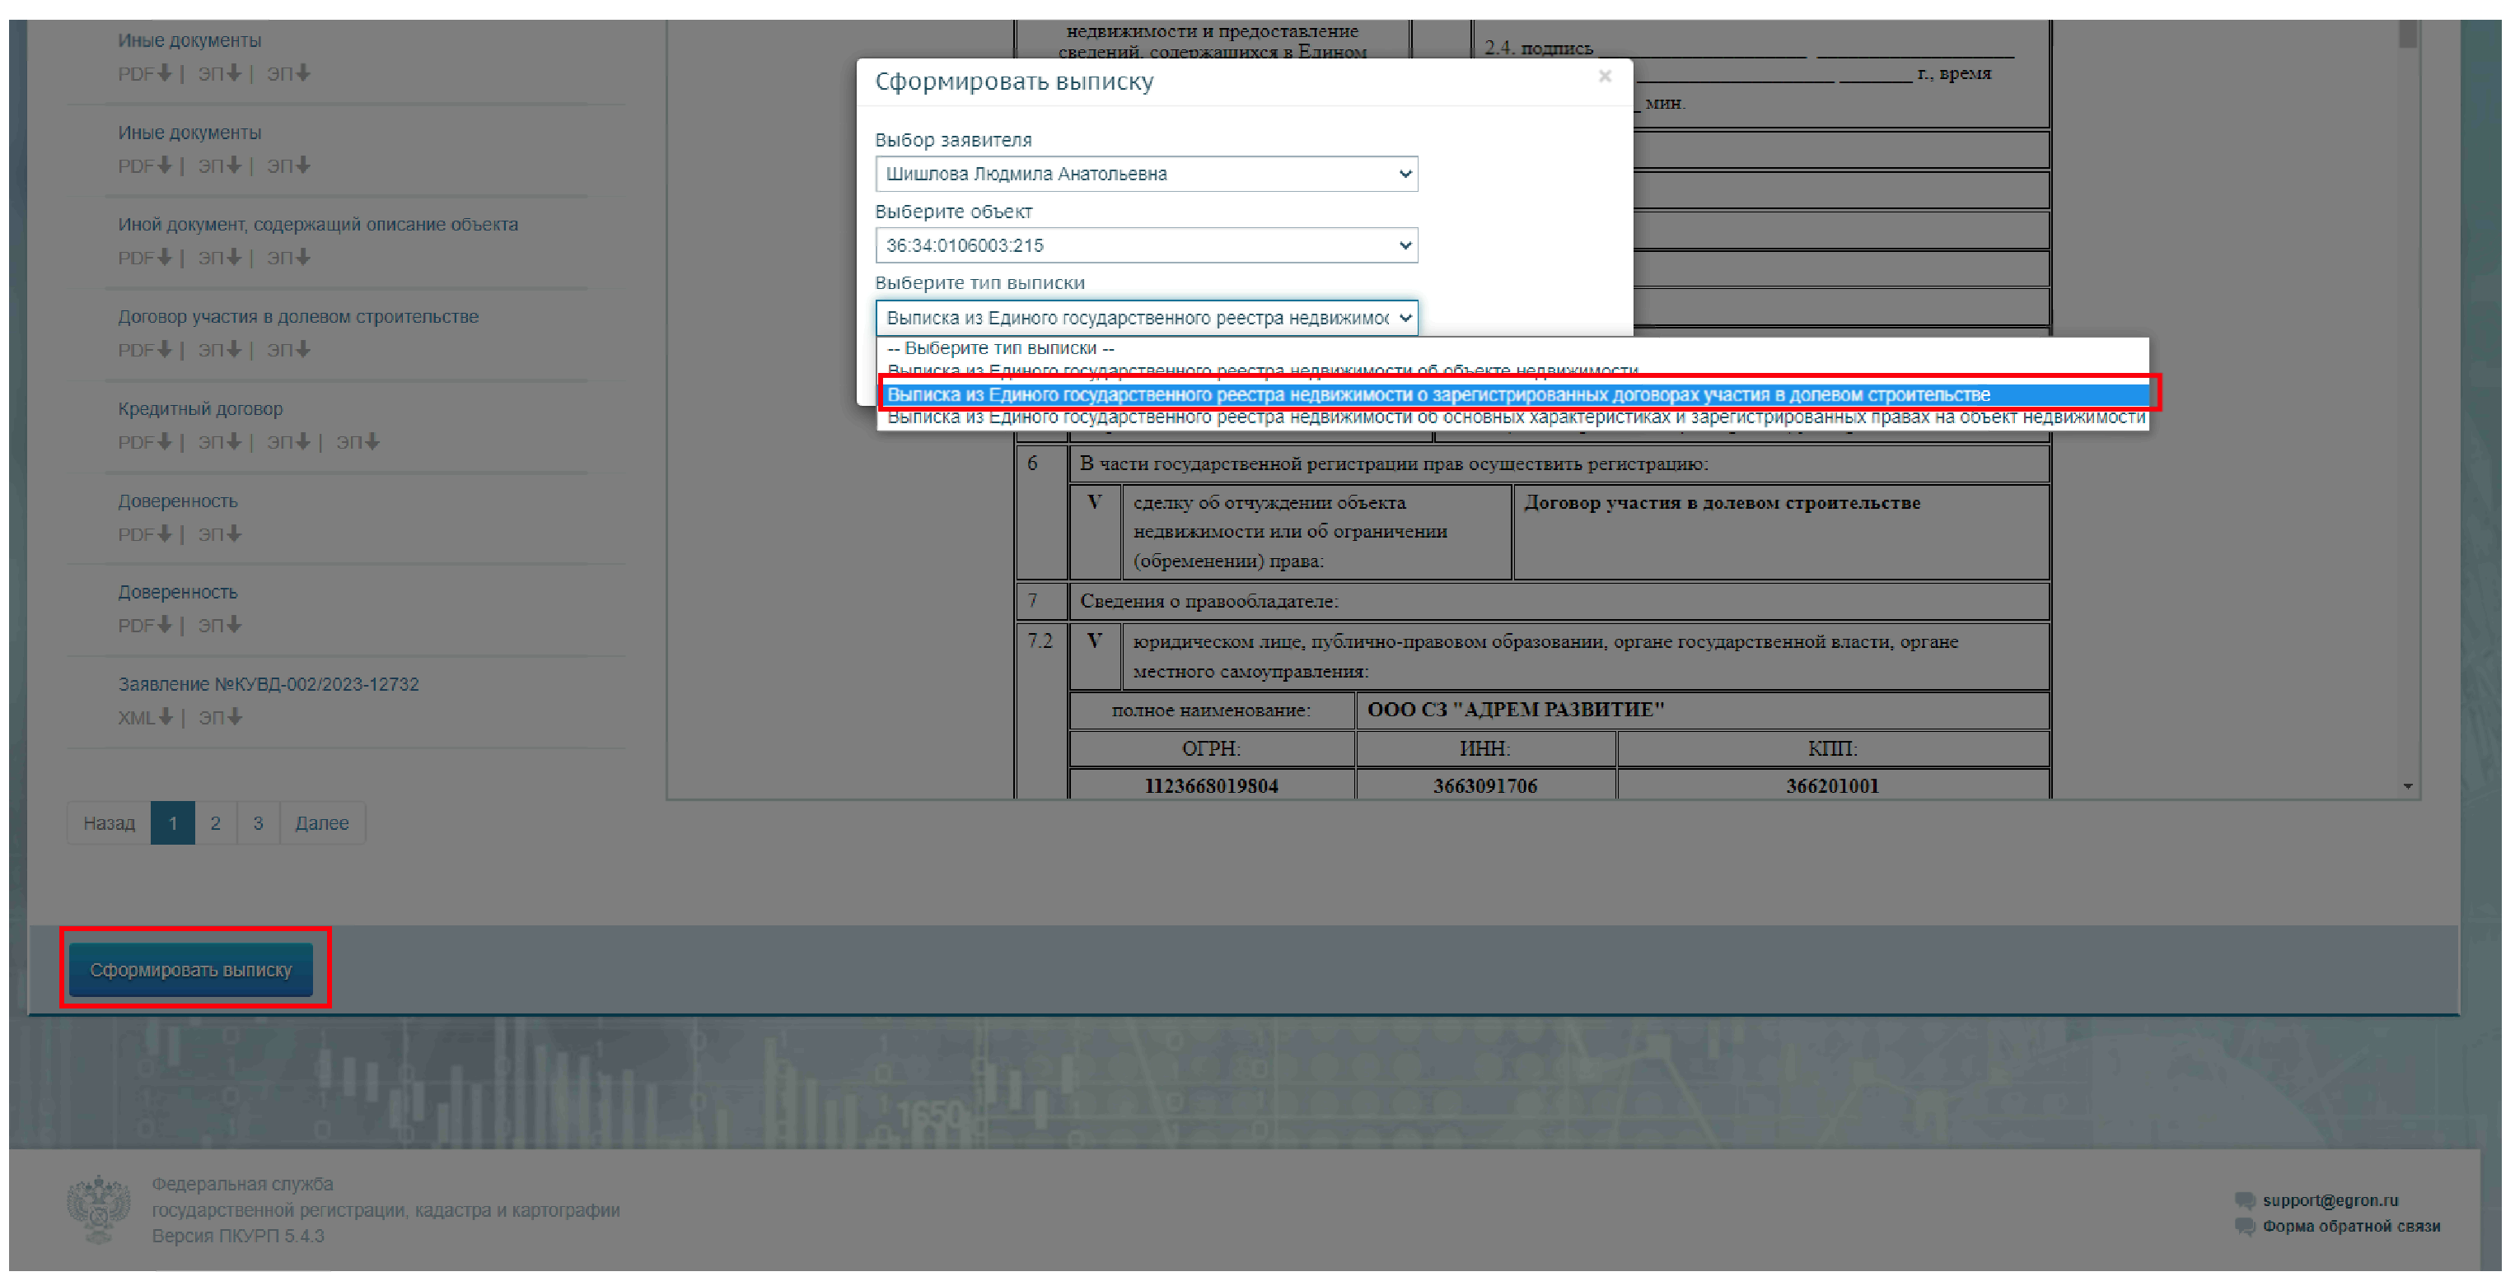Viewport: 2515px width, 1281px height.
Task: Collapse the Выберите тип выписки dropdown
Action: [1146, 318]
